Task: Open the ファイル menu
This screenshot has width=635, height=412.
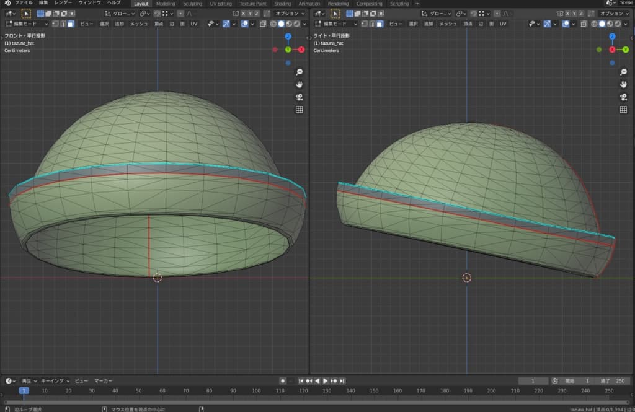Action: point(24,3)
